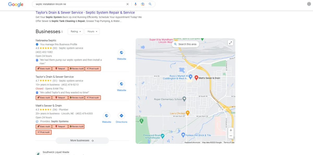Image resolution: width=313 pixels, height=155 pixels.
Task: Click Pinewood Bowl Amphitheater marker
Action: [x=162, y=135]
